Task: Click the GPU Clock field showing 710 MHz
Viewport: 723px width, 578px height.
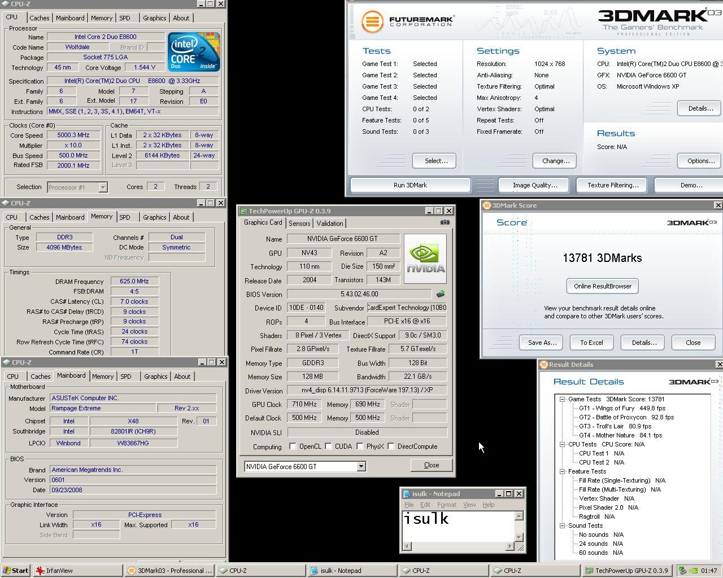Action: coord(304,404)
